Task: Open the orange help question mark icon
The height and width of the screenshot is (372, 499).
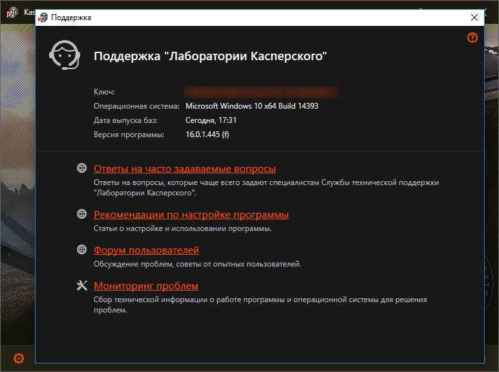Action: (x=472, y=38)
